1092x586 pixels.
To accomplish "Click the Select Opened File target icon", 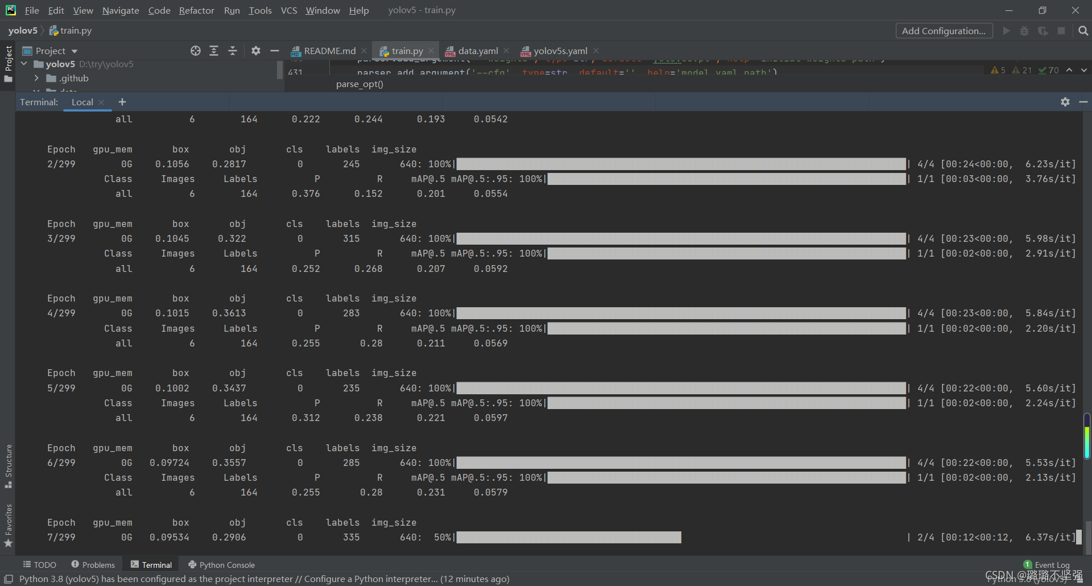I will click(x=196, y=51).
